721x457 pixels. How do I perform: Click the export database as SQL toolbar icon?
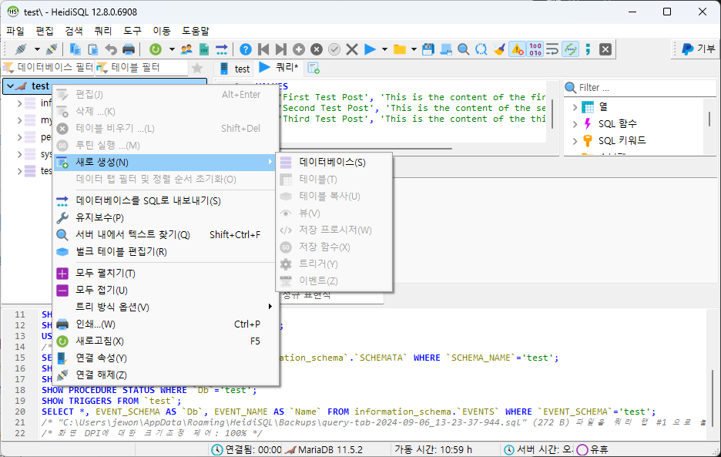click(x=222, y=49)
